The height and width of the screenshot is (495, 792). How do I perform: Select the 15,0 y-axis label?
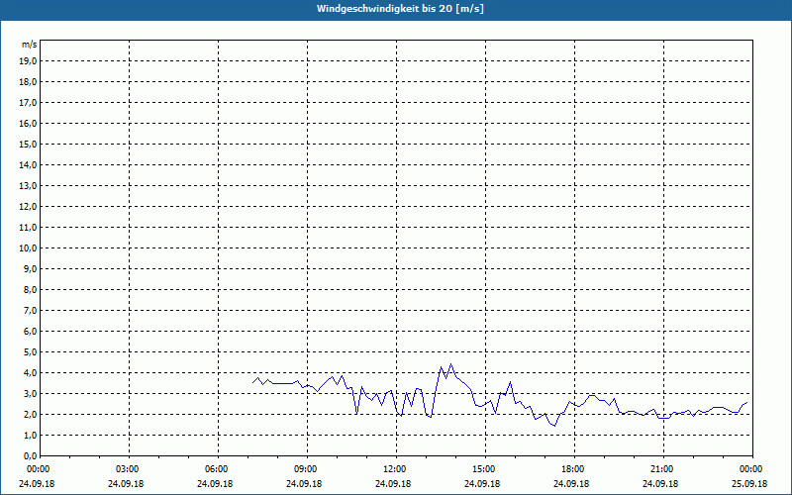click(x=29, y=145)
